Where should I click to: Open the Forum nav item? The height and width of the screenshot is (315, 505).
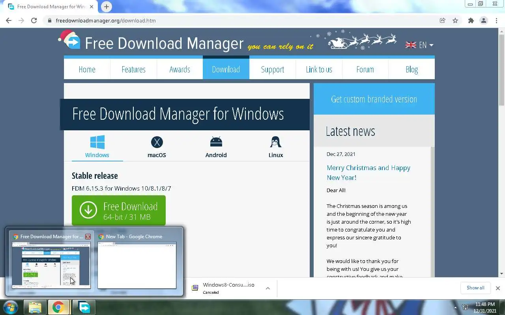point(365,69)
